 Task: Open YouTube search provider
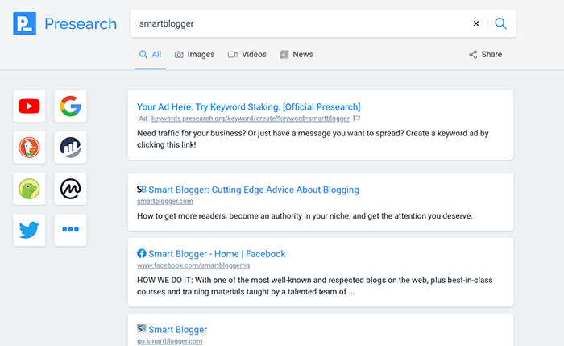tap(29, 106)
